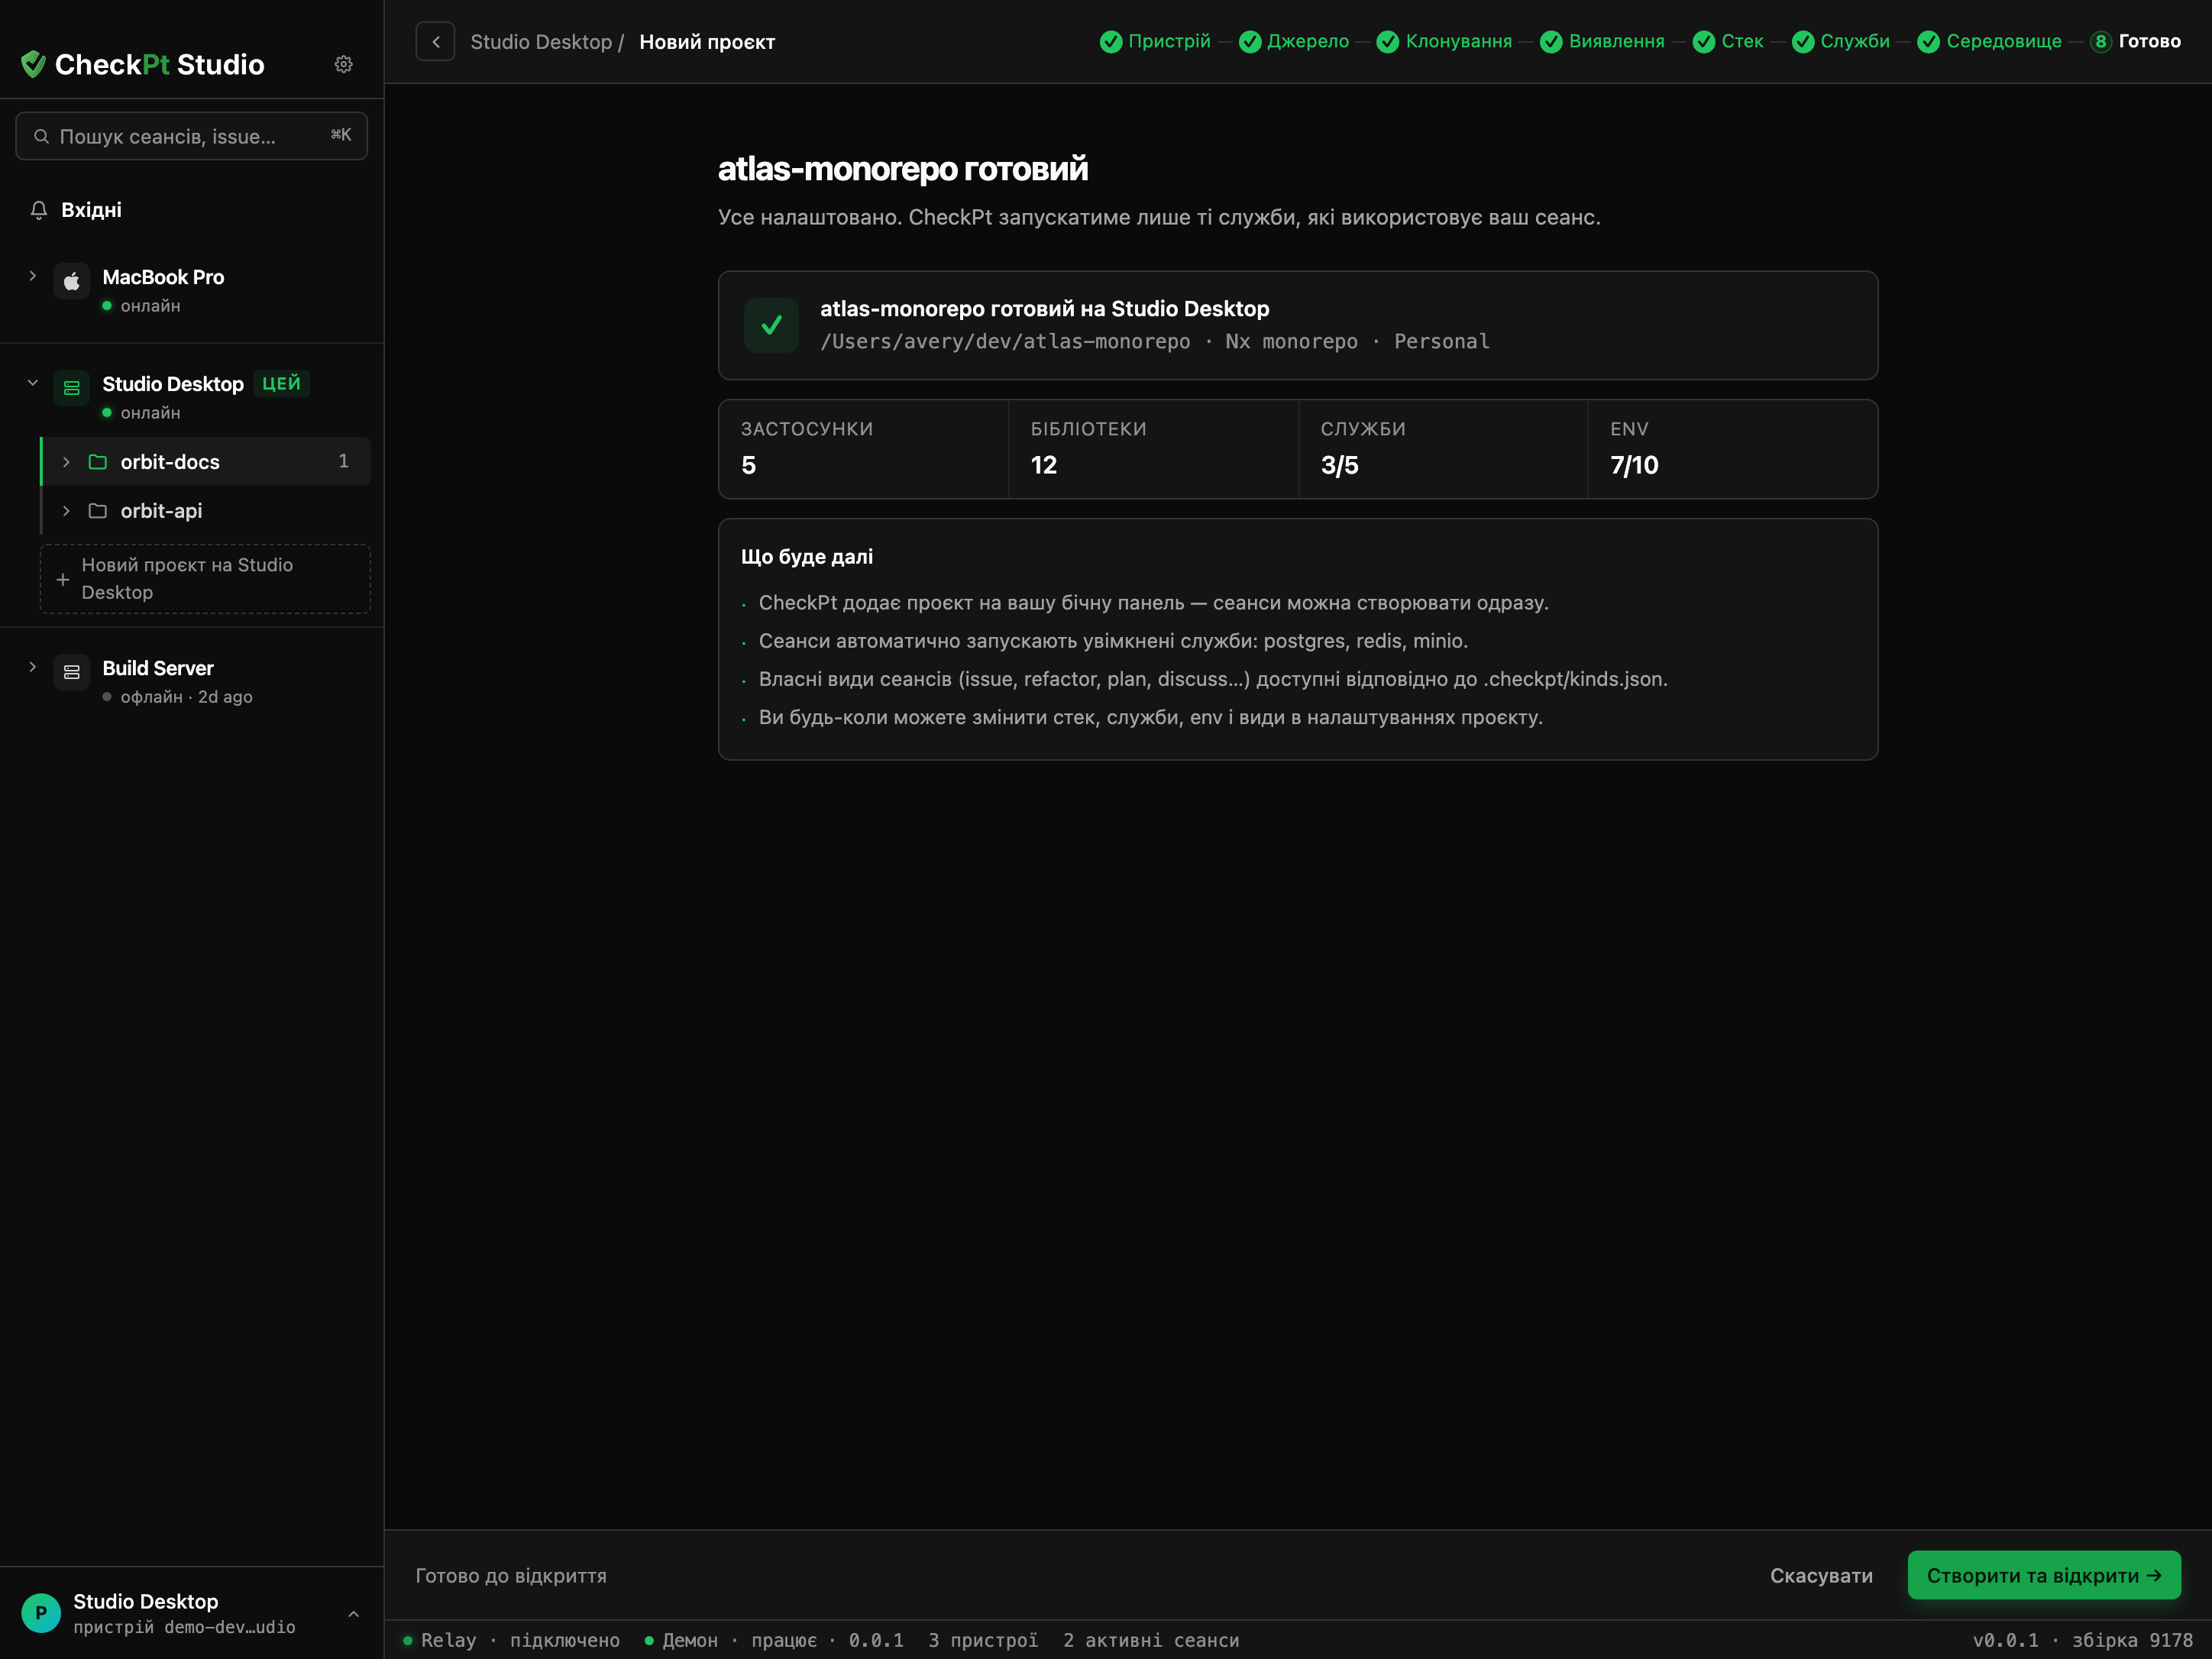2212x1659 pixels.
Task: Click the Пристрій step check icon
Action: click(x=1111, y=41)
